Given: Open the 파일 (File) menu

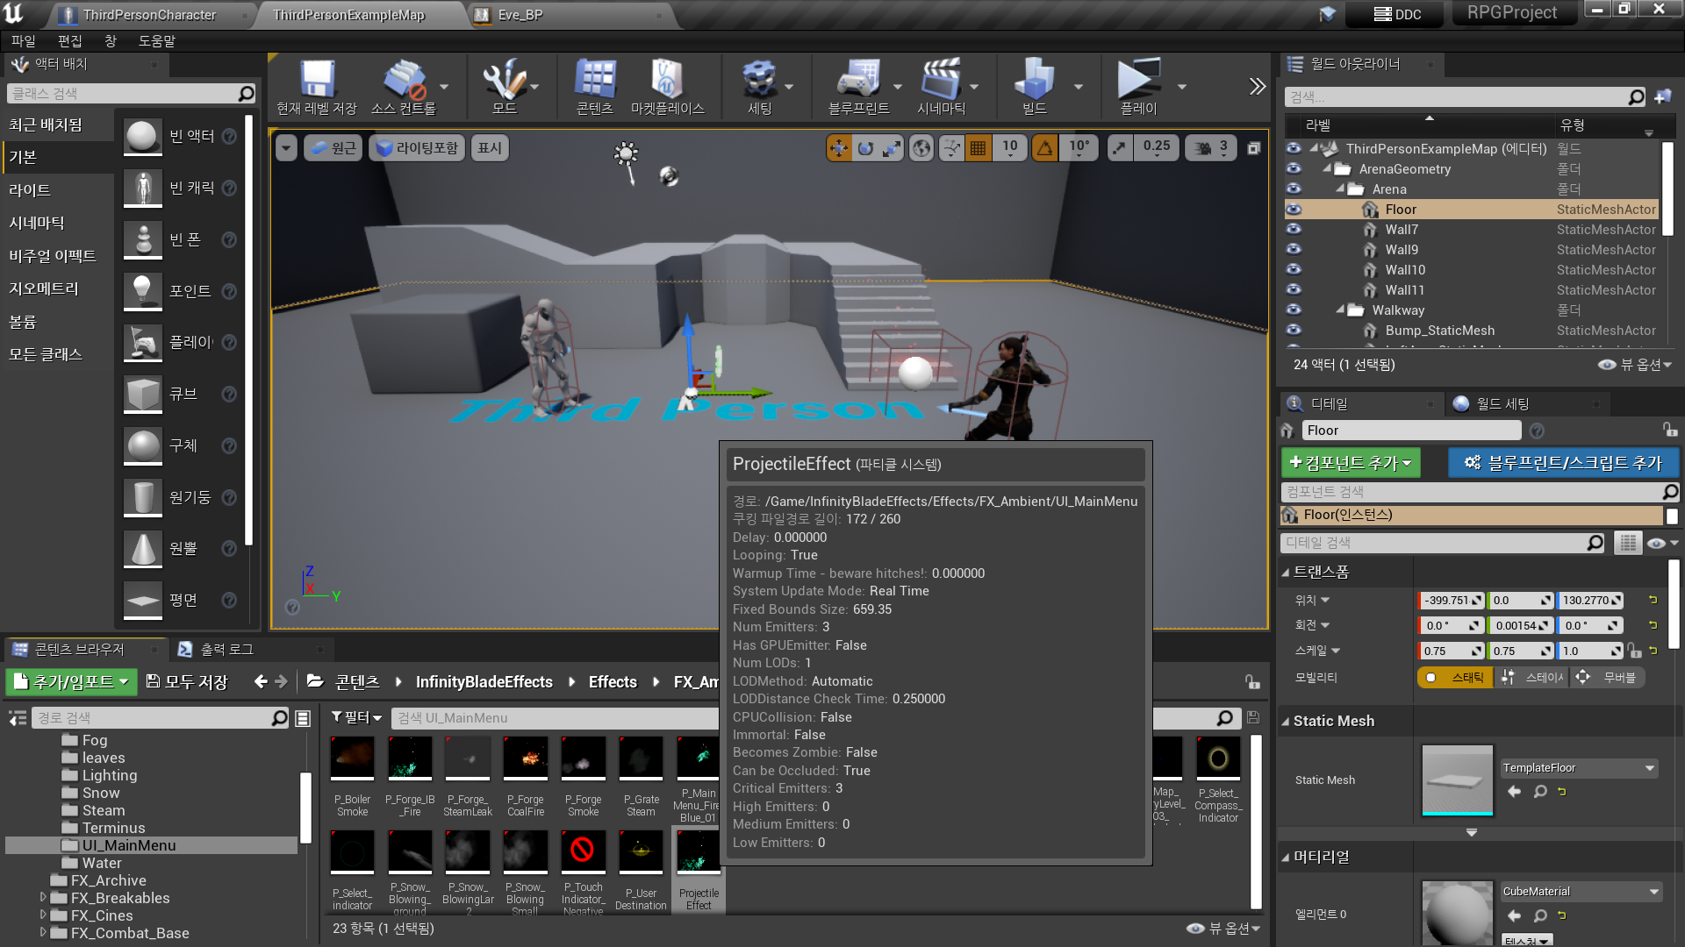Looking at the screenshot, I should pos(22,40).
